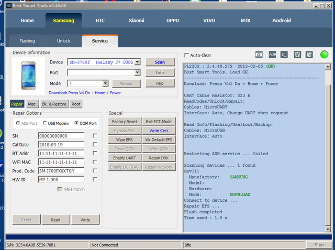
Task: Click the screenshot camera icon
Action: [259, 55]
